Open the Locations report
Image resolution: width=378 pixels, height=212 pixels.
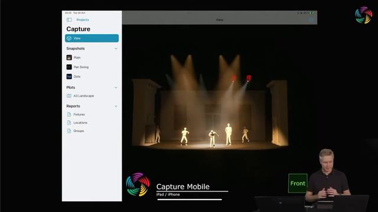point(92,122)
